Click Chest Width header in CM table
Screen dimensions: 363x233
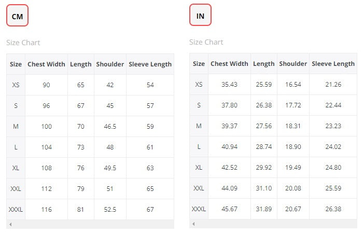[46, 64]
